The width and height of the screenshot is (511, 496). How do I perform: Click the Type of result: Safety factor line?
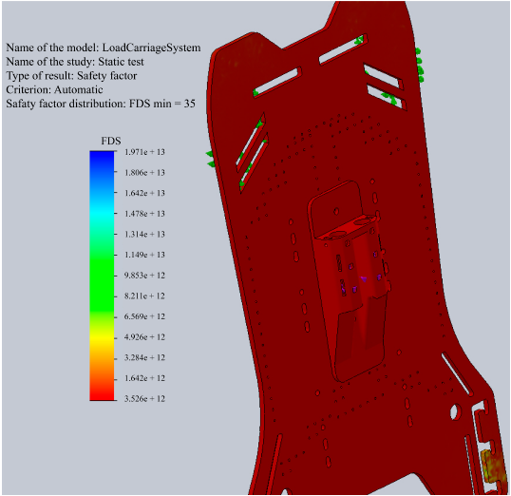click(x=71, y=76)
